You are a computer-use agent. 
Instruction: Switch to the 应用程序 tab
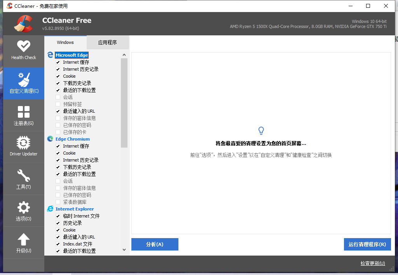click(x=108, y=42)
